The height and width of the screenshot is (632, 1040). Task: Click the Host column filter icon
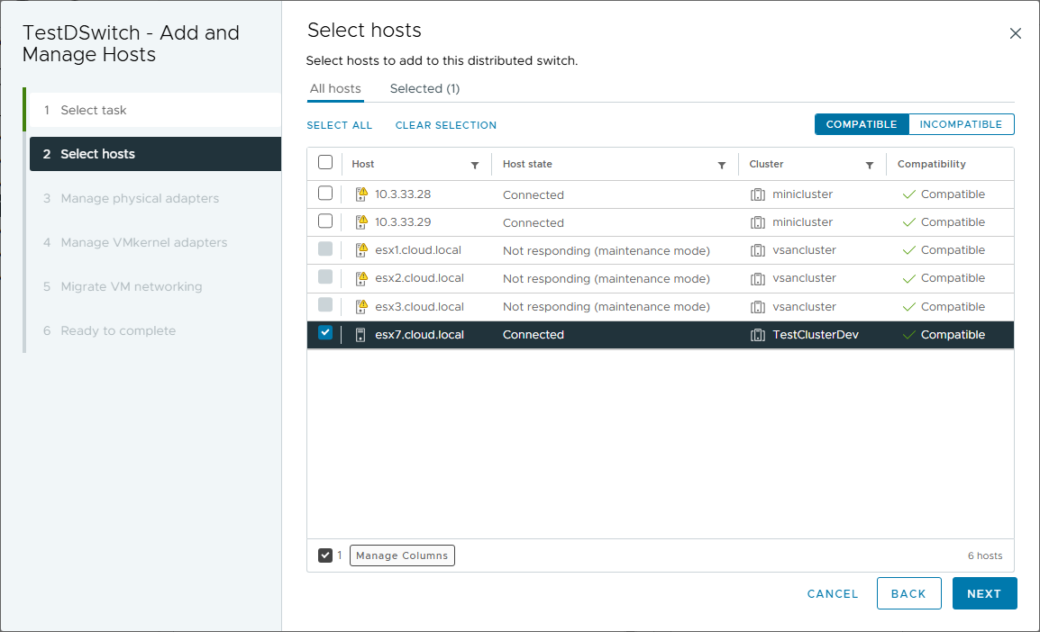click(x=475, y=165)
